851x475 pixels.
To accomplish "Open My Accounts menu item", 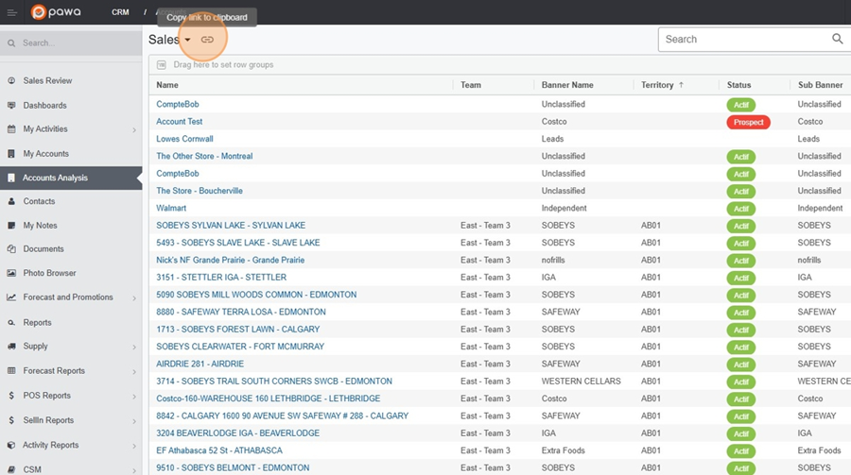I will tap(46, 154).
